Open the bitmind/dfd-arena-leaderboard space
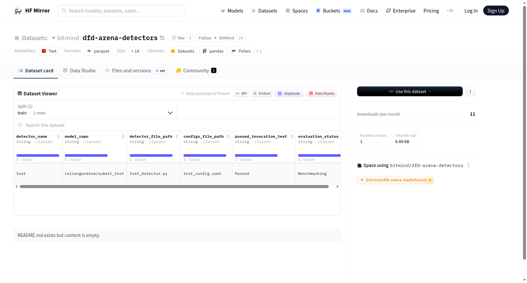This screenshot has height=283, width=527. tap(396, 180)
